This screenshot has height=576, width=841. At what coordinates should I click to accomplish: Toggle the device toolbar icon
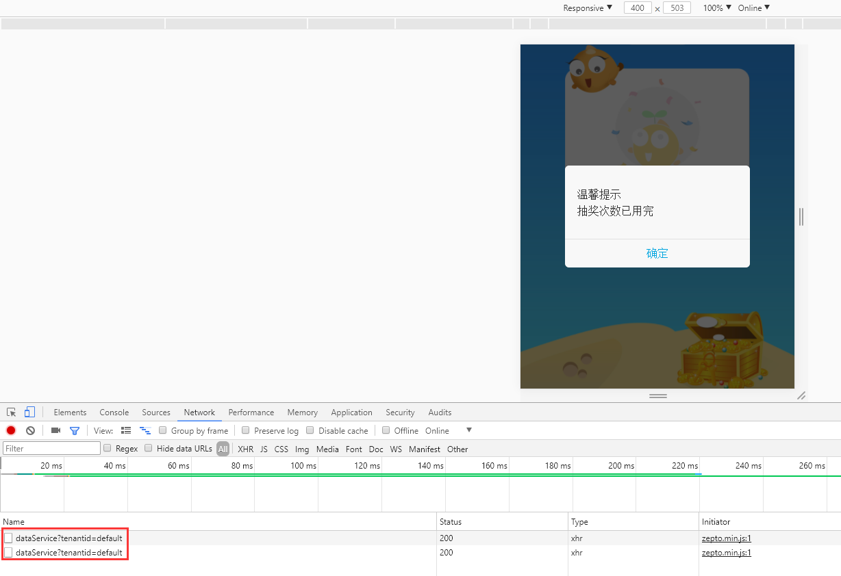tap(29, 413)
